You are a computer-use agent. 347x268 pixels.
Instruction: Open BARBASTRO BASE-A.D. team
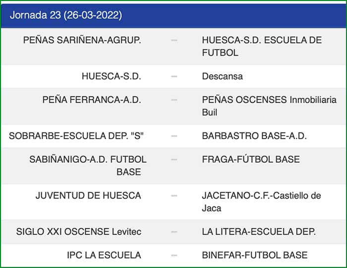(254, 136)
